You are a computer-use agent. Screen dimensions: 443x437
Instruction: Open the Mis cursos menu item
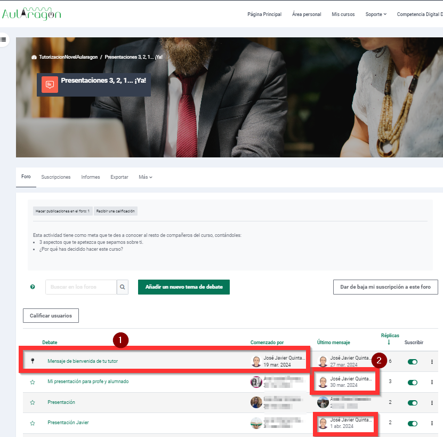(343, 14)
